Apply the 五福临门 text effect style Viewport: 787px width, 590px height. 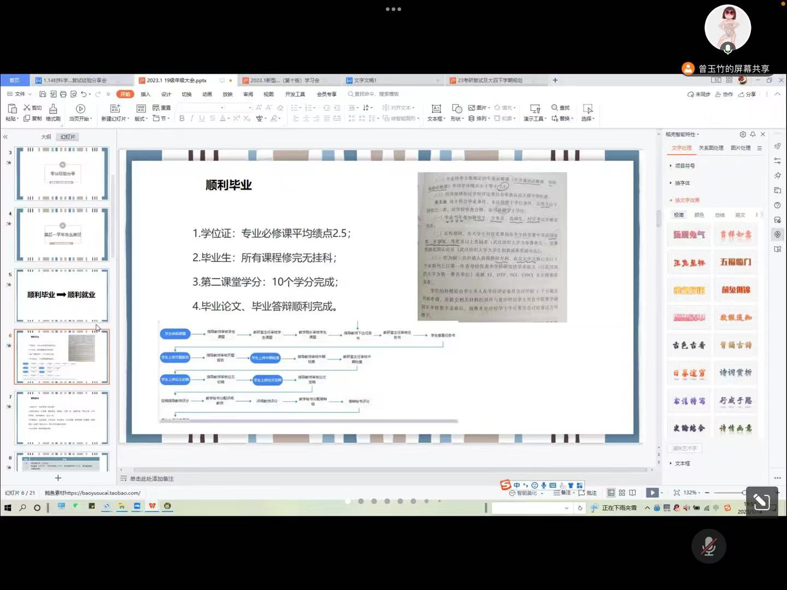736,262
